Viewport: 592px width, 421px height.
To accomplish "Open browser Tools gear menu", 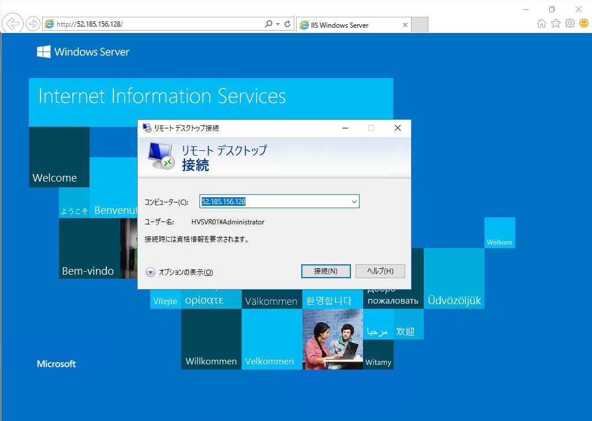I will click(569, 23).
